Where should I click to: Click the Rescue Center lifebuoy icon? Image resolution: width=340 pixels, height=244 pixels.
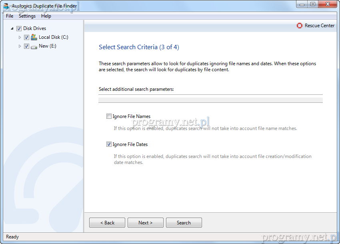point(300,26)
